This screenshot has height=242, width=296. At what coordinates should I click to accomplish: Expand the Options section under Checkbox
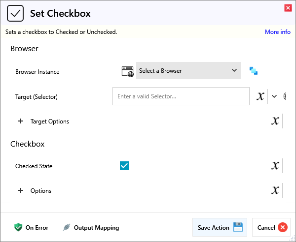pyautogui.click(x=21, y=190)
